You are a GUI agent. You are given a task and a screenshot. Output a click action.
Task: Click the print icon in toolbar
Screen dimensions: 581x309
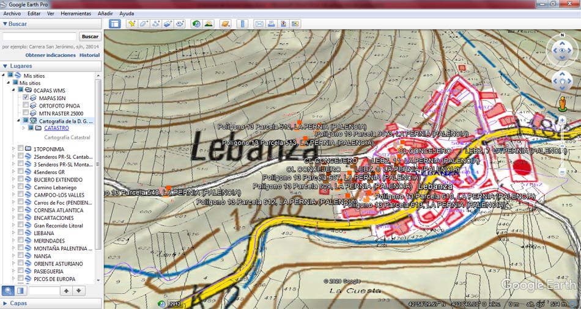tap(271, 24)
